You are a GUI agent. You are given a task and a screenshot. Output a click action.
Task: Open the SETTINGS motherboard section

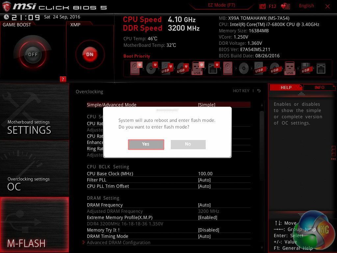tap(34, 112)
